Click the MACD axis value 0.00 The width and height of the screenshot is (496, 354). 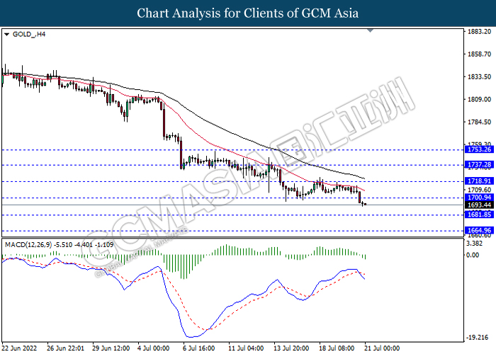point(473,255)
